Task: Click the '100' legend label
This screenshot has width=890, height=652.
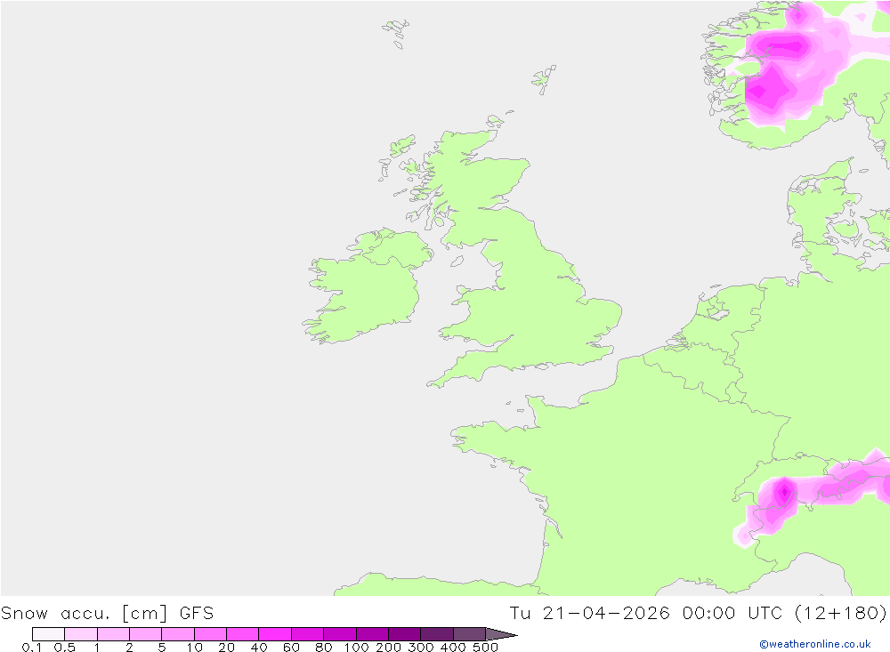Action: click(357, 647)
